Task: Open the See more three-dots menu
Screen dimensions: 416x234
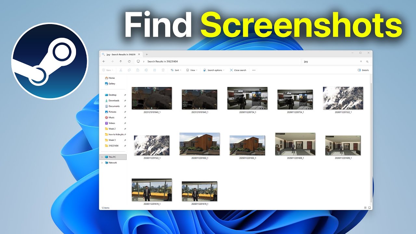Action: pyautogui.click(x=254, y=70)
